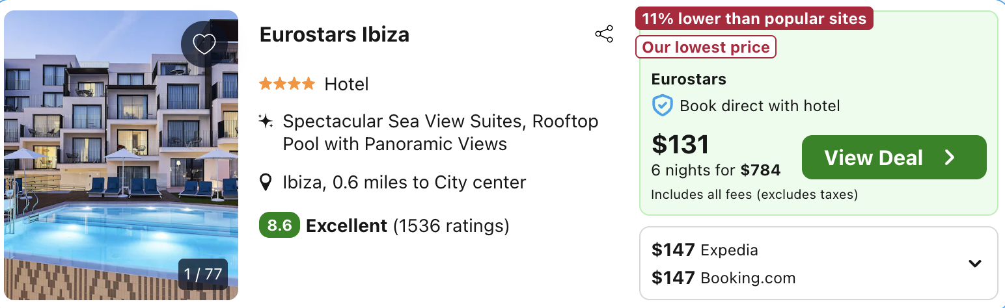This screenshot has width=1005, height=308.
Task: Click the share icon next to hotel name
Action: (x=604, y=34)
